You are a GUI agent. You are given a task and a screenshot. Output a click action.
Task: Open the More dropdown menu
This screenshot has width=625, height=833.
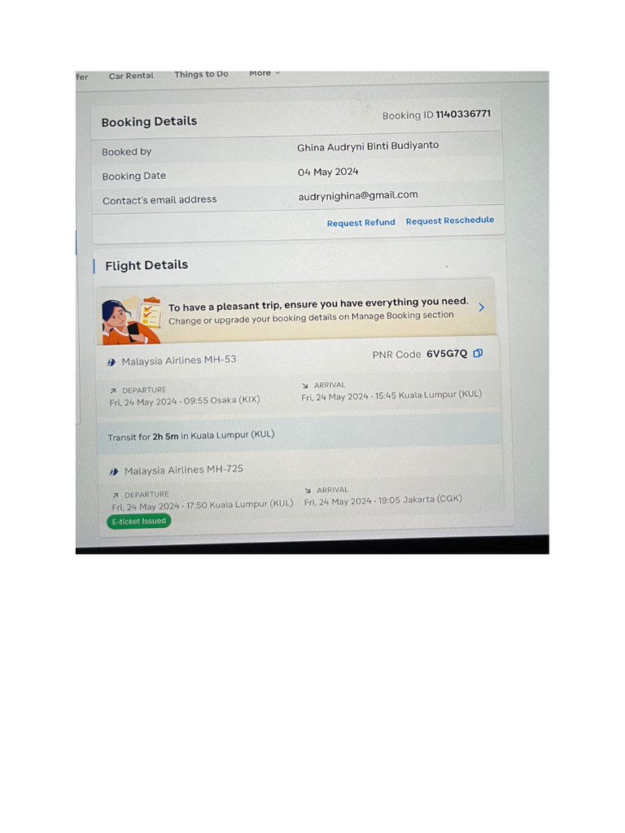(x=264, y=73)
